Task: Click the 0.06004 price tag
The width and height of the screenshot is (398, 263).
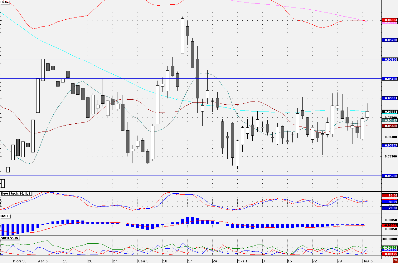Action: click(x=390, y=20)
